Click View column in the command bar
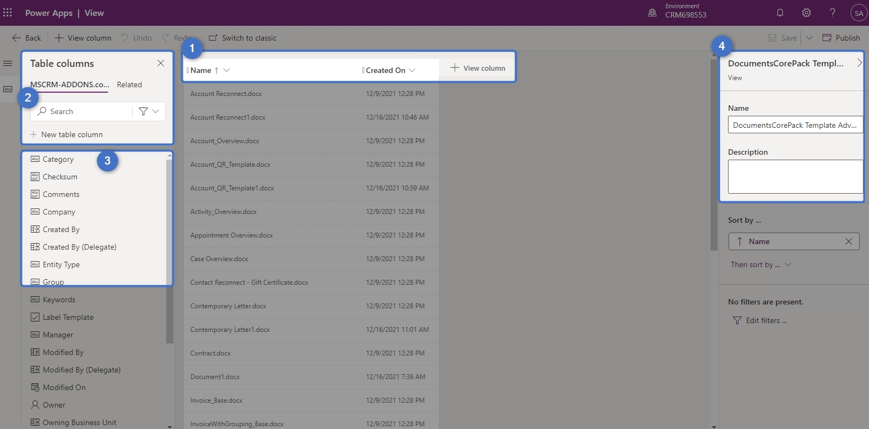The height and width of the screenshot is (429, 869). click(x=83, y=38)
